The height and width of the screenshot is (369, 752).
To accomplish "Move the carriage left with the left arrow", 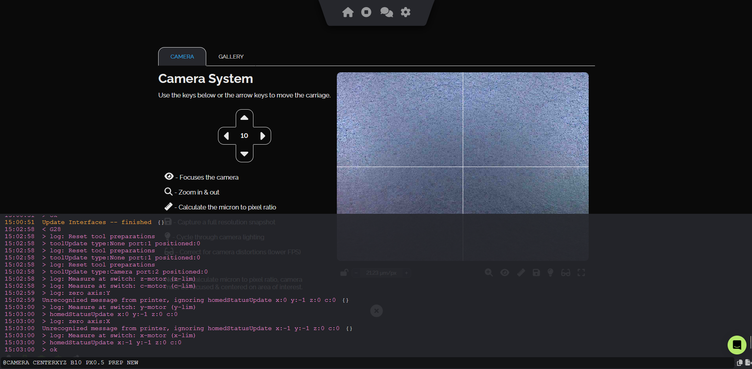I will (227, 136).
